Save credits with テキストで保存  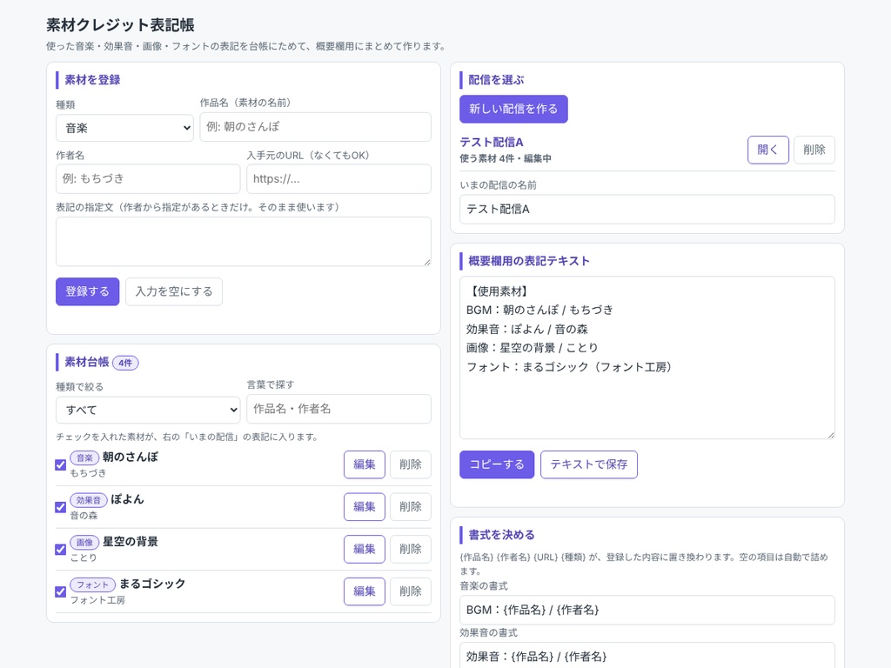click(589, 464)
